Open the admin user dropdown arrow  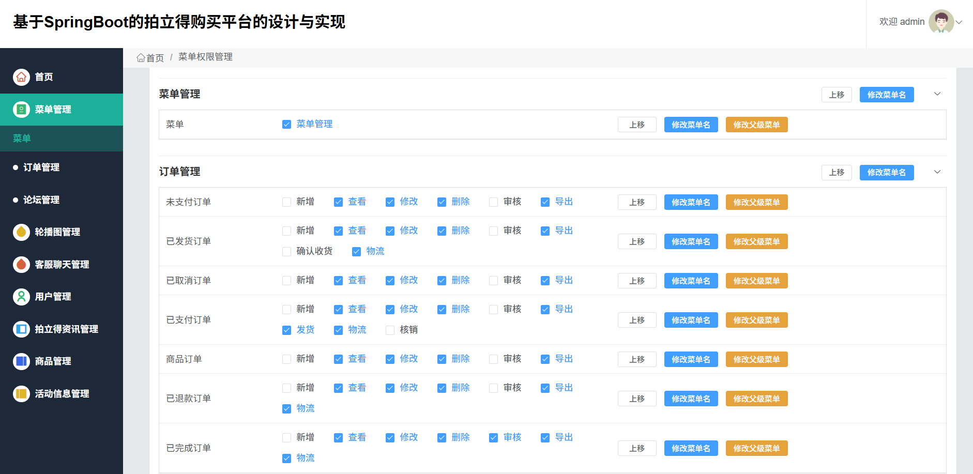(x=959, y=22)
